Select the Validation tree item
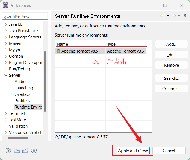 point(18,126)
